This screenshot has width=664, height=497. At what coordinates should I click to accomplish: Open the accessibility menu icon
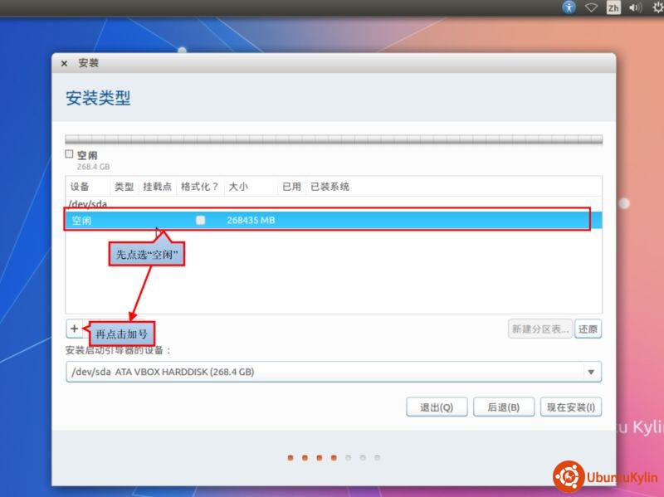pos(569,7)
